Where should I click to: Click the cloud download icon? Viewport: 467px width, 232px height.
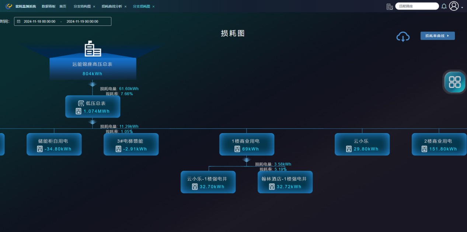(403, 37)
